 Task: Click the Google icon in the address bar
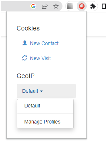click(33, 6)
